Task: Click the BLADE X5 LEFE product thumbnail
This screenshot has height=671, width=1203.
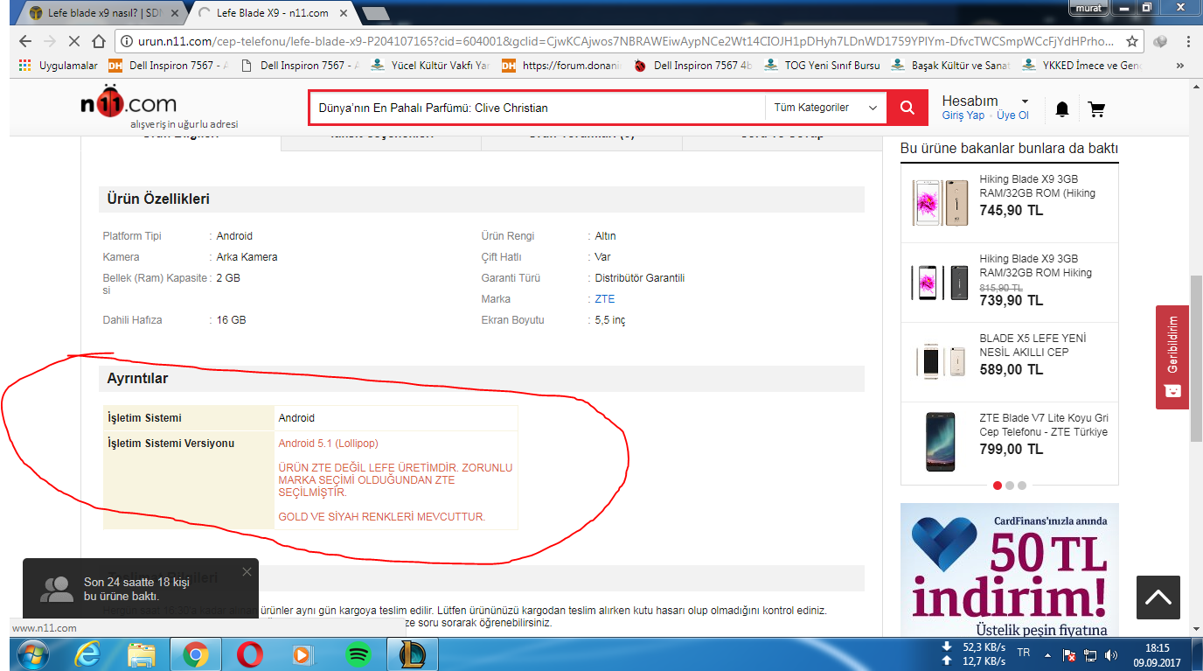Action: [940, 360]
